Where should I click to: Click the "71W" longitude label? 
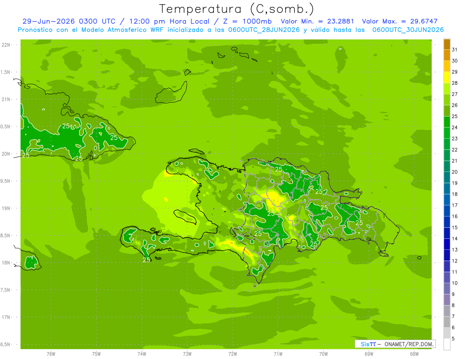278,354
